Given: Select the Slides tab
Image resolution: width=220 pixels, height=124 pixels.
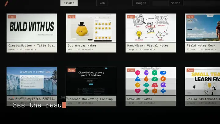Looking at the screenshot, I should tap(69, 3).
